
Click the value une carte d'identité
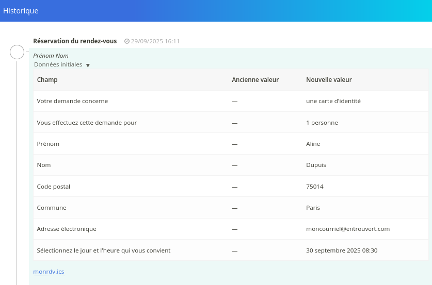(333, 101)
